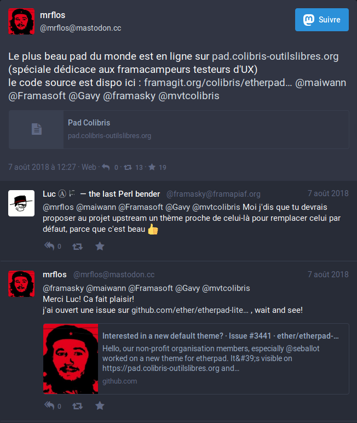Open the document icon on Pad Colibris card
This screenshot has height=423, width=357.
pyautogui.click(x=36, y=129)
